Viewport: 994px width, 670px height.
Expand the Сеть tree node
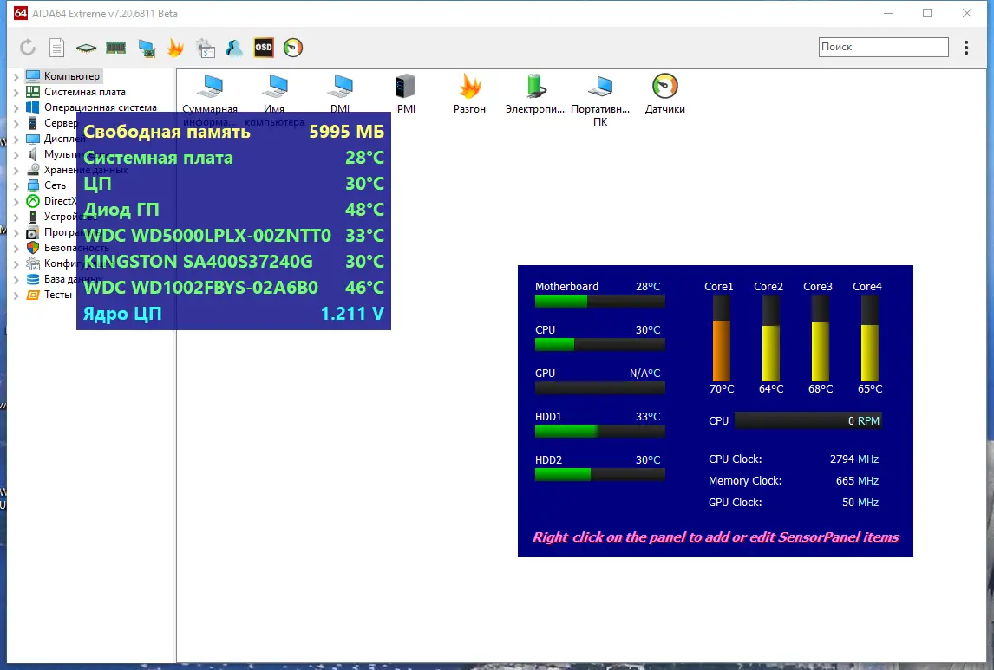[x=16, y=186]
